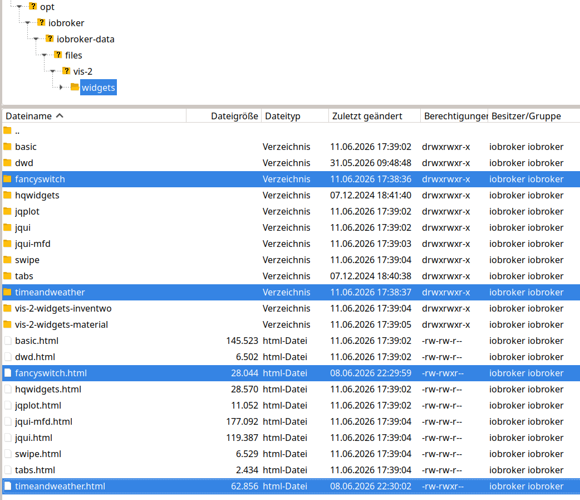Click date 08.06.2026 22:29:59
580x500 pixels.
[x=371, y=373]
